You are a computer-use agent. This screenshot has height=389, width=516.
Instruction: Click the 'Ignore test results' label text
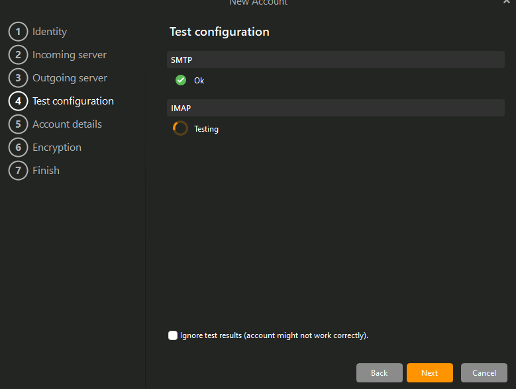(x=274, y=335)
